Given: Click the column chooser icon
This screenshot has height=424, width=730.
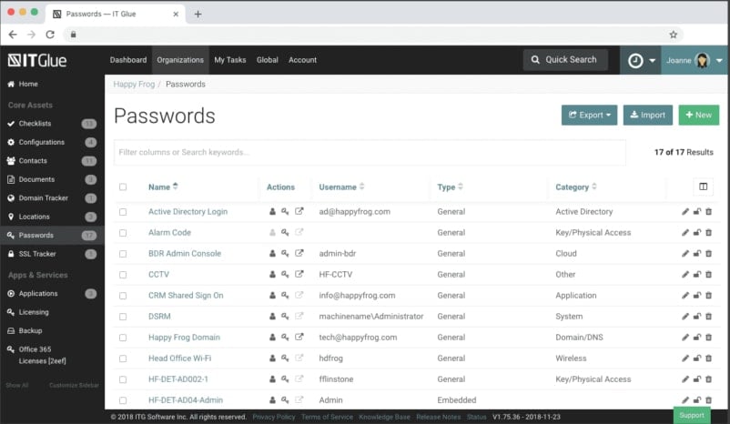Looking at the screenshot, I should (703, 187).
